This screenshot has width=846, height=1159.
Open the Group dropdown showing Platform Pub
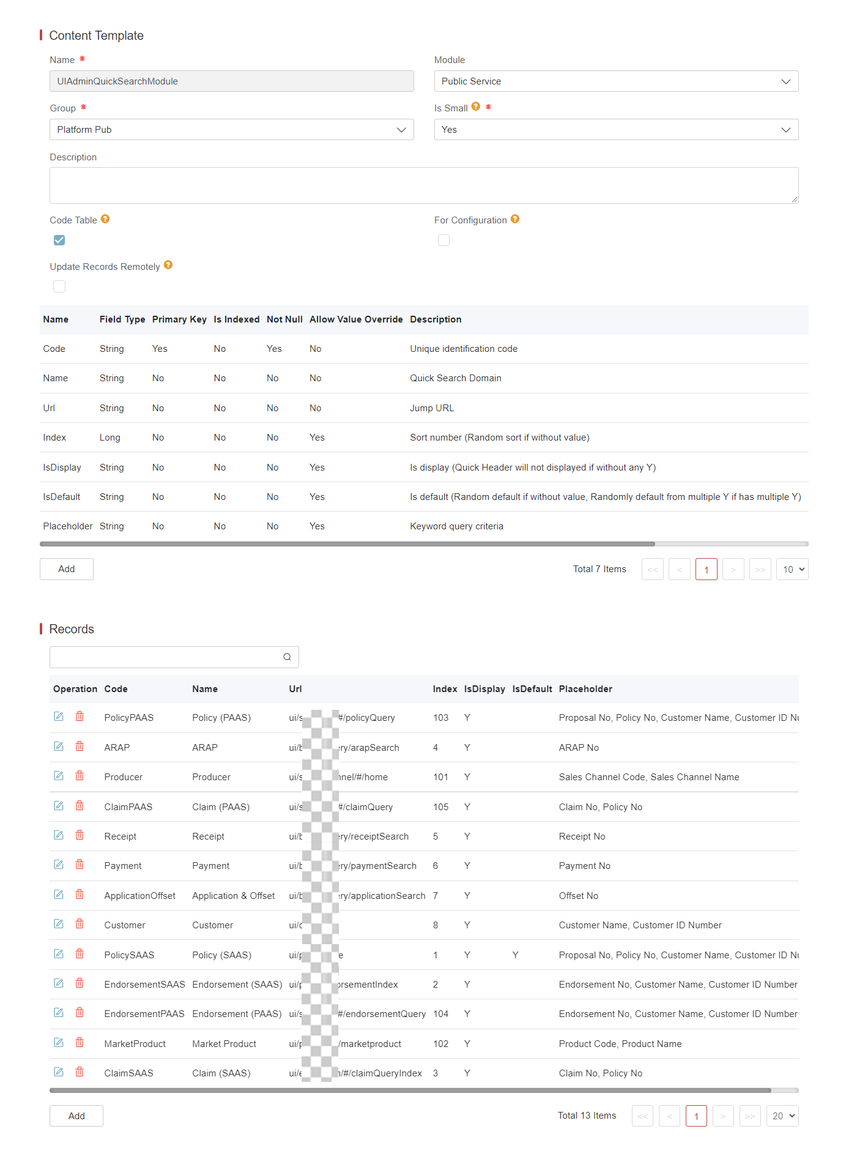[x=232, y=130]
